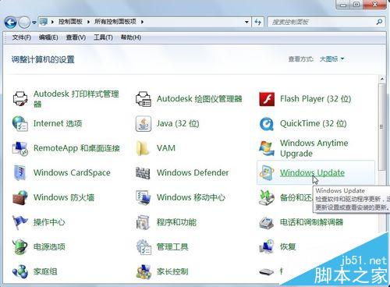This screenshot has height=287, width=390.
Task: Open the Windows CardSpace text link
Action: point(72,172)
